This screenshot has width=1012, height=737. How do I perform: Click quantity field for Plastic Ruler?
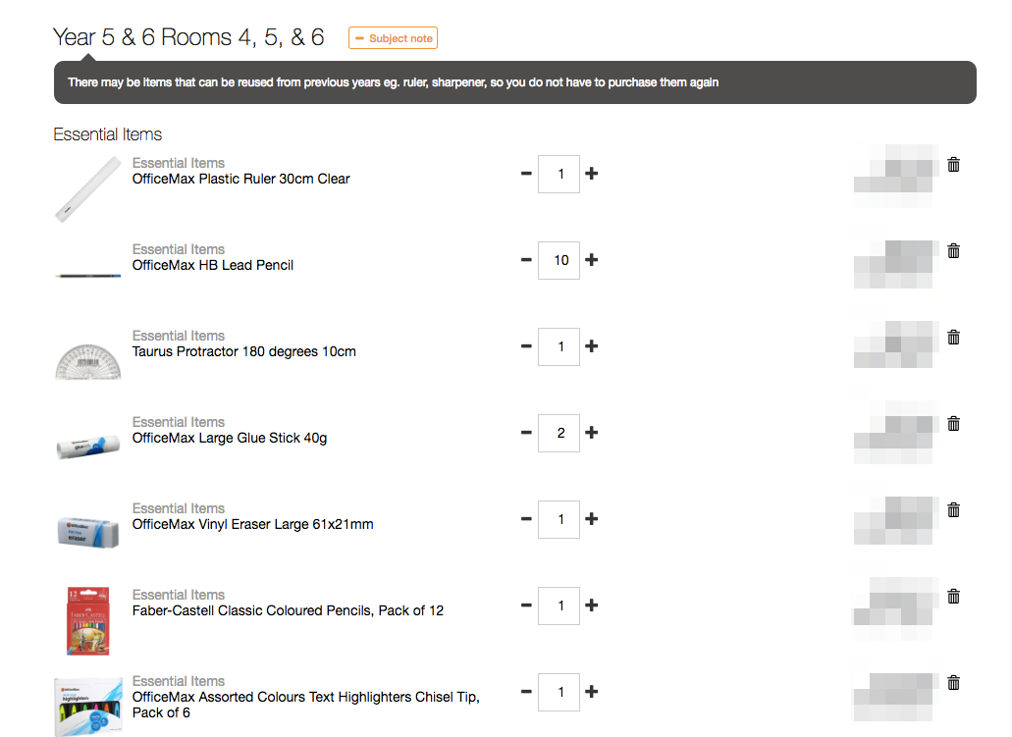[559, 175]
